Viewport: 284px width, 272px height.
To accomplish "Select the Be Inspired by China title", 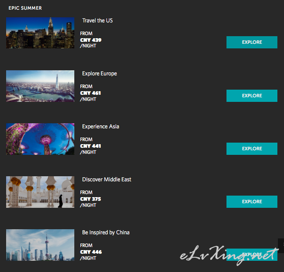I will pyautogui.click(x=106, y=232).
